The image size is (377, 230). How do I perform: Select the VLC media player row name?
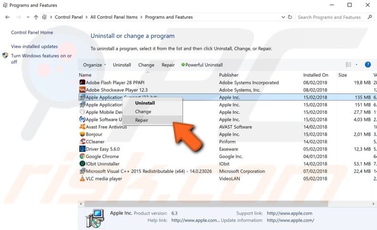pos(104,179)
